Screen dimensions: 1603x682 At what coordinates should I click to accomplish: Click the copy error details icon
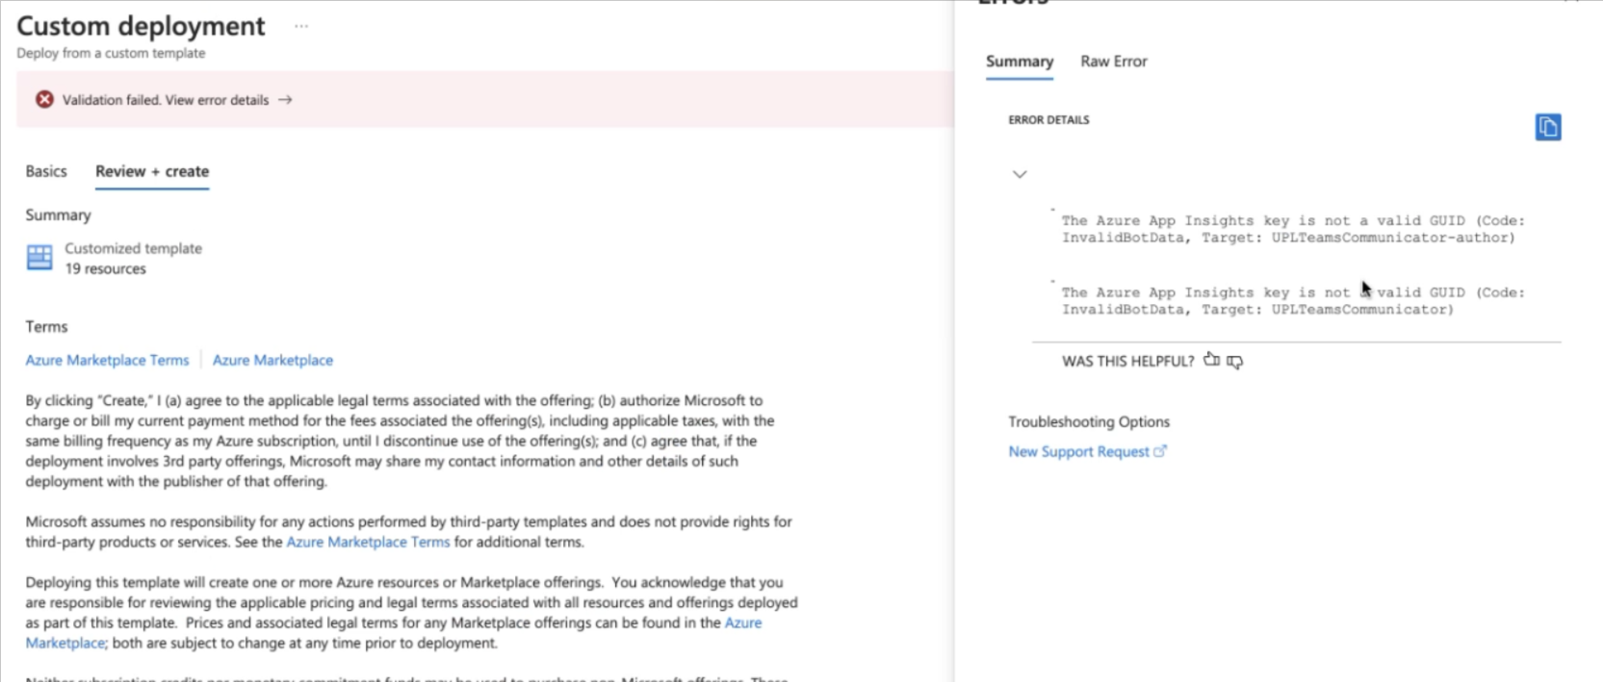click(x=1548, y=126)
